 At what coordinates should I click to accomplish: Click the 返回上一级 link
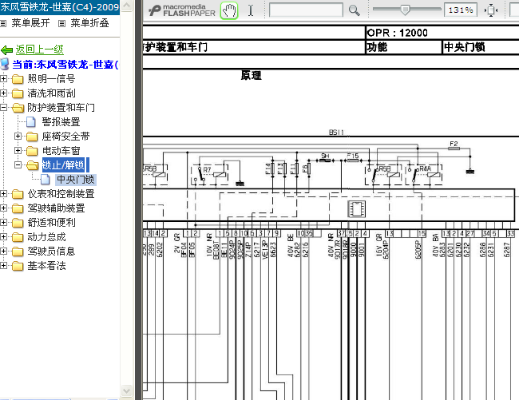[39, 50]
